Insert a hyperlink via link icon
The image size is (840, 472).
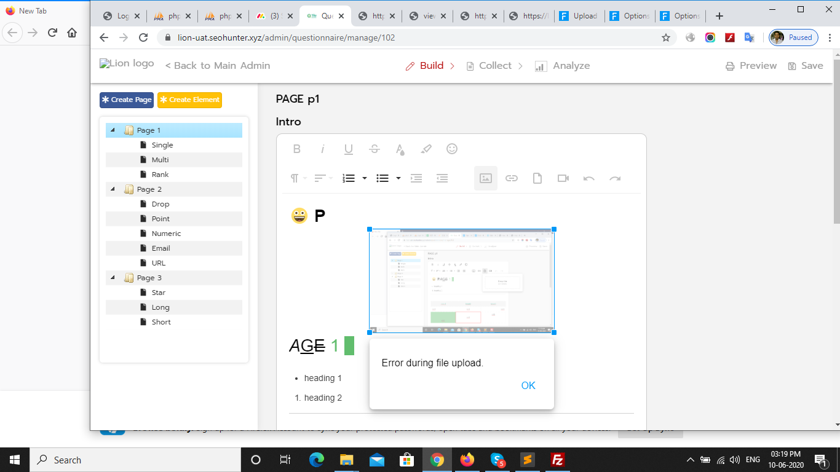click(x=512, y=178)
